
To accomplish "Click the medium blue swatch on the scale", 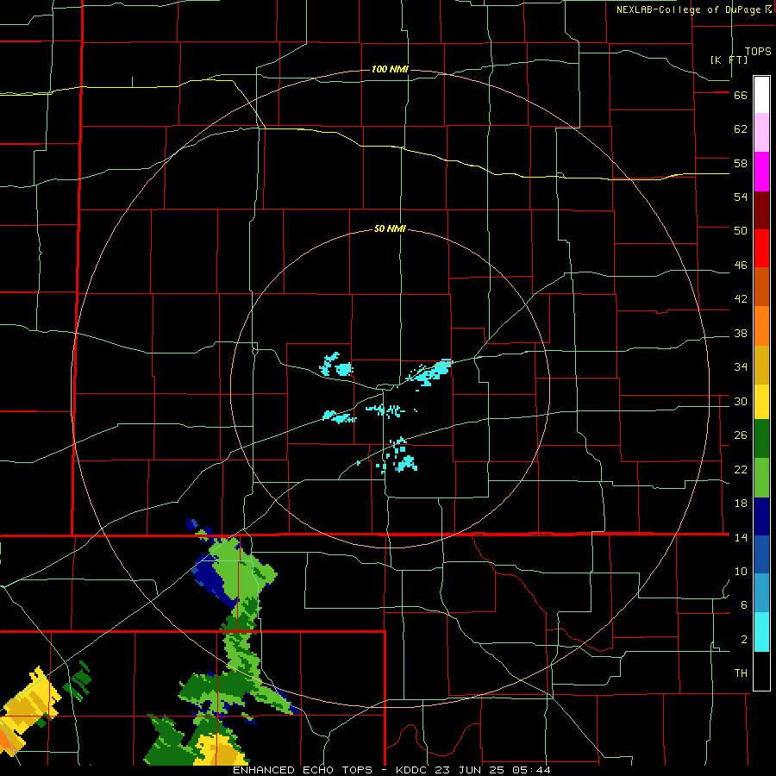I will coord(761,554).
